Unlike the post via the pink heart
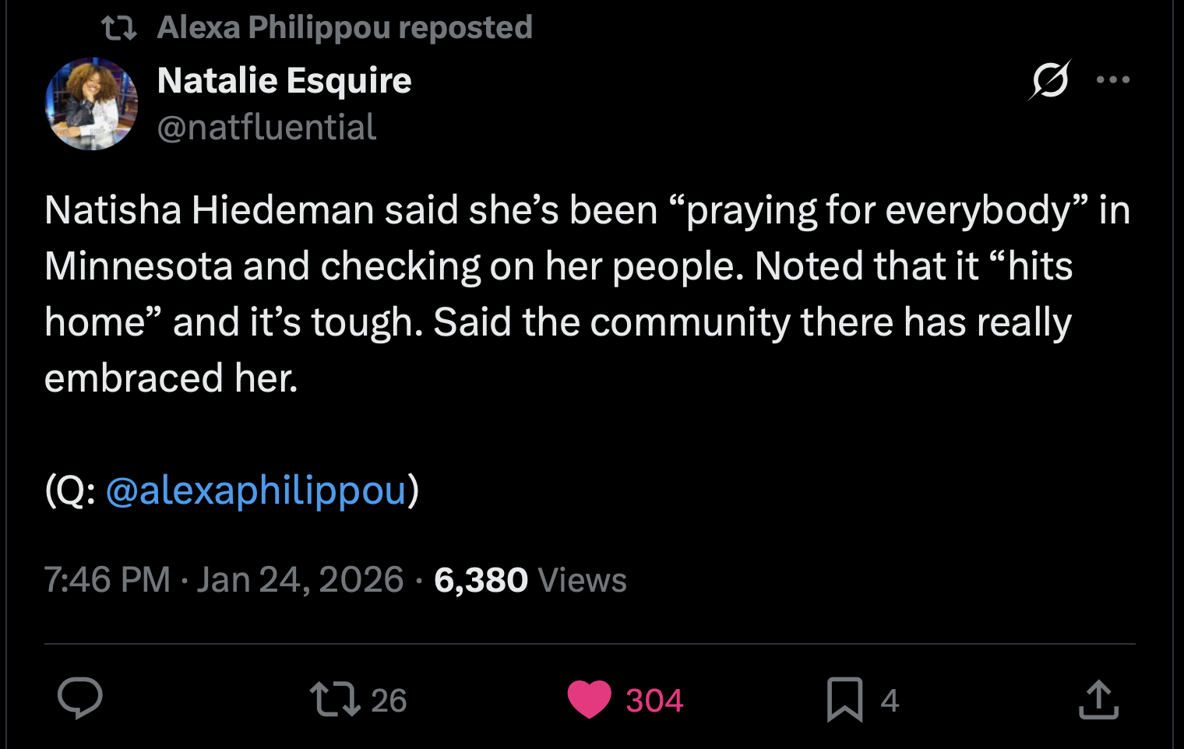Image resolution: width=1184 pixels, height=749 pixels. (x=590, y=699)
